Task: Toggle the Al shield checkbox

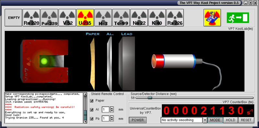Action: (92, 110)
